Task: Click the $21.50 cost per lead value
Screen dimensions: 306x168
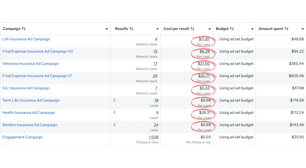Action: pos(204,64)
